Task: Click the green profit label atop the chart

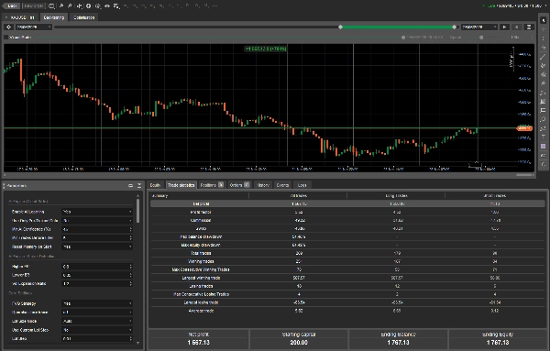Action: (266, 49)
